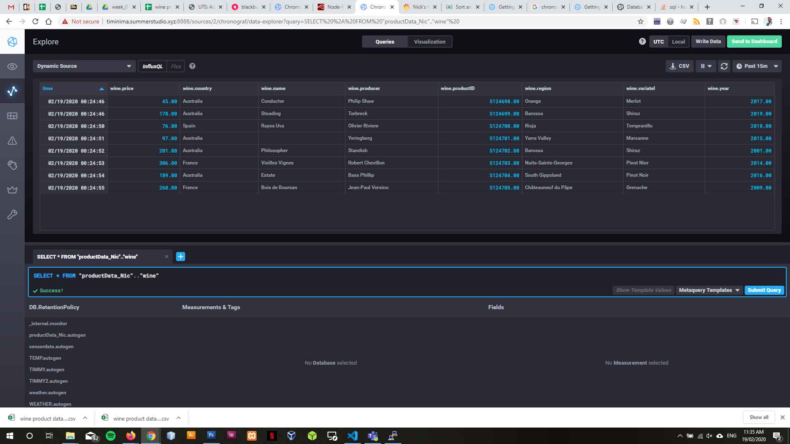790x444 pixels.
Task: Select the UTC timezone option
Action: pyautogui.click(x=658, y=42)
